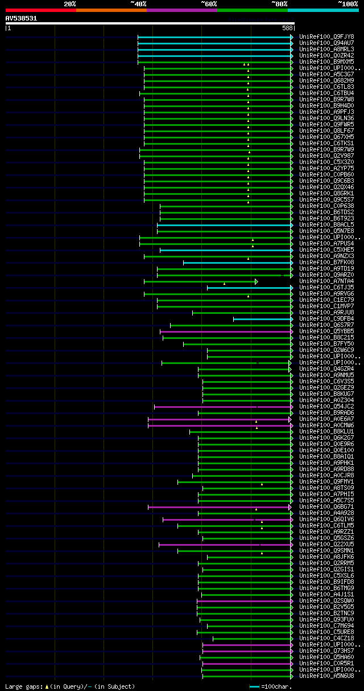Click the purple alignment bar for UniRef100_Q73HS7
The height and width of the screenshot is (691, 364).
coord(248,651)
